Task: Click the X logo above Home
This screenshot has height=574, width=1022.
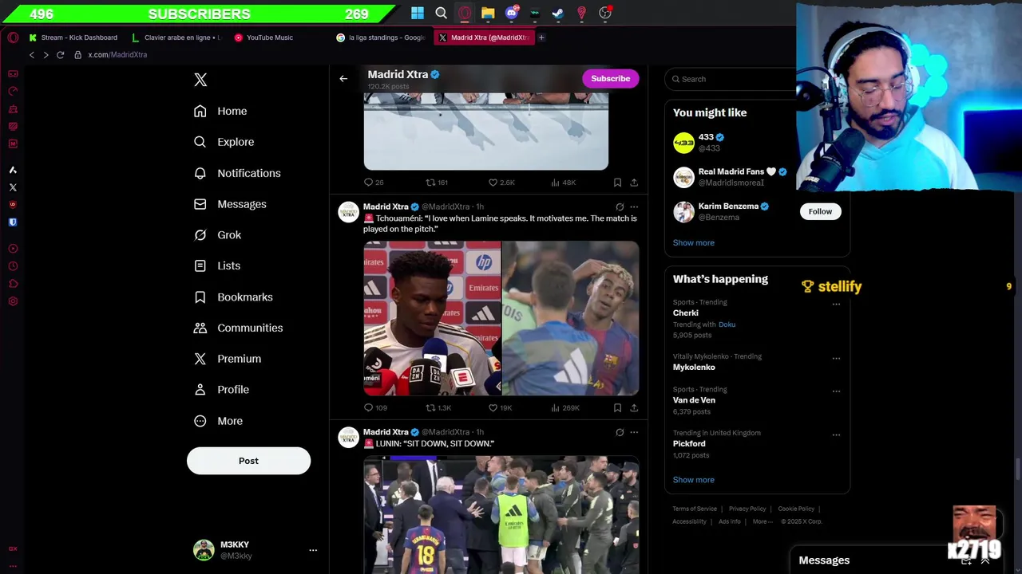Action: click(200, 80)
